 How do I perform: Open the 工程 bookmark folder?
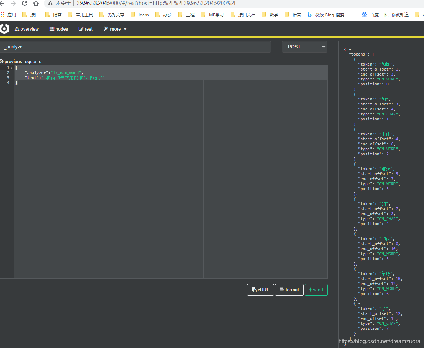point(186,15)
